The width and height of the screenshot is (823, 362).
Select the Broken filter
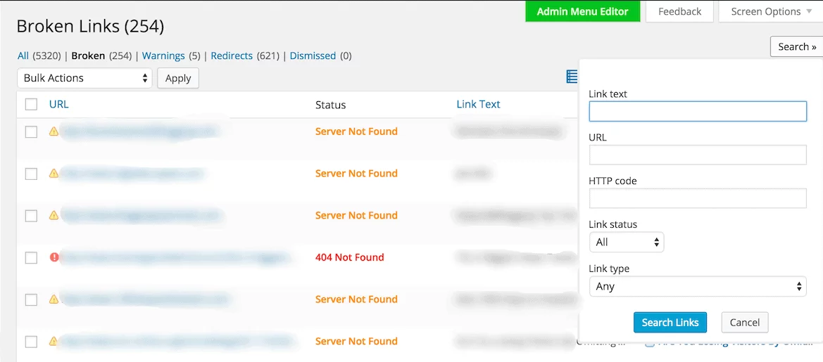pyautogui.click(x=88, y=56)
